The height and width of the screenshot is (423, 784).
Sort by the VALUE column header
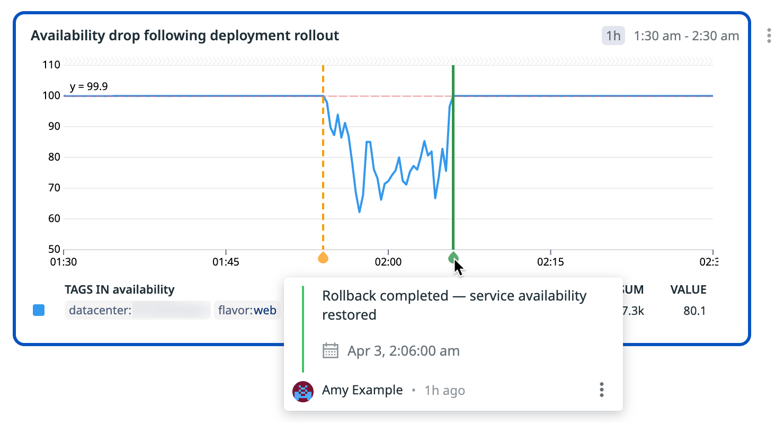pyautogui.click(x=688, y=289)
